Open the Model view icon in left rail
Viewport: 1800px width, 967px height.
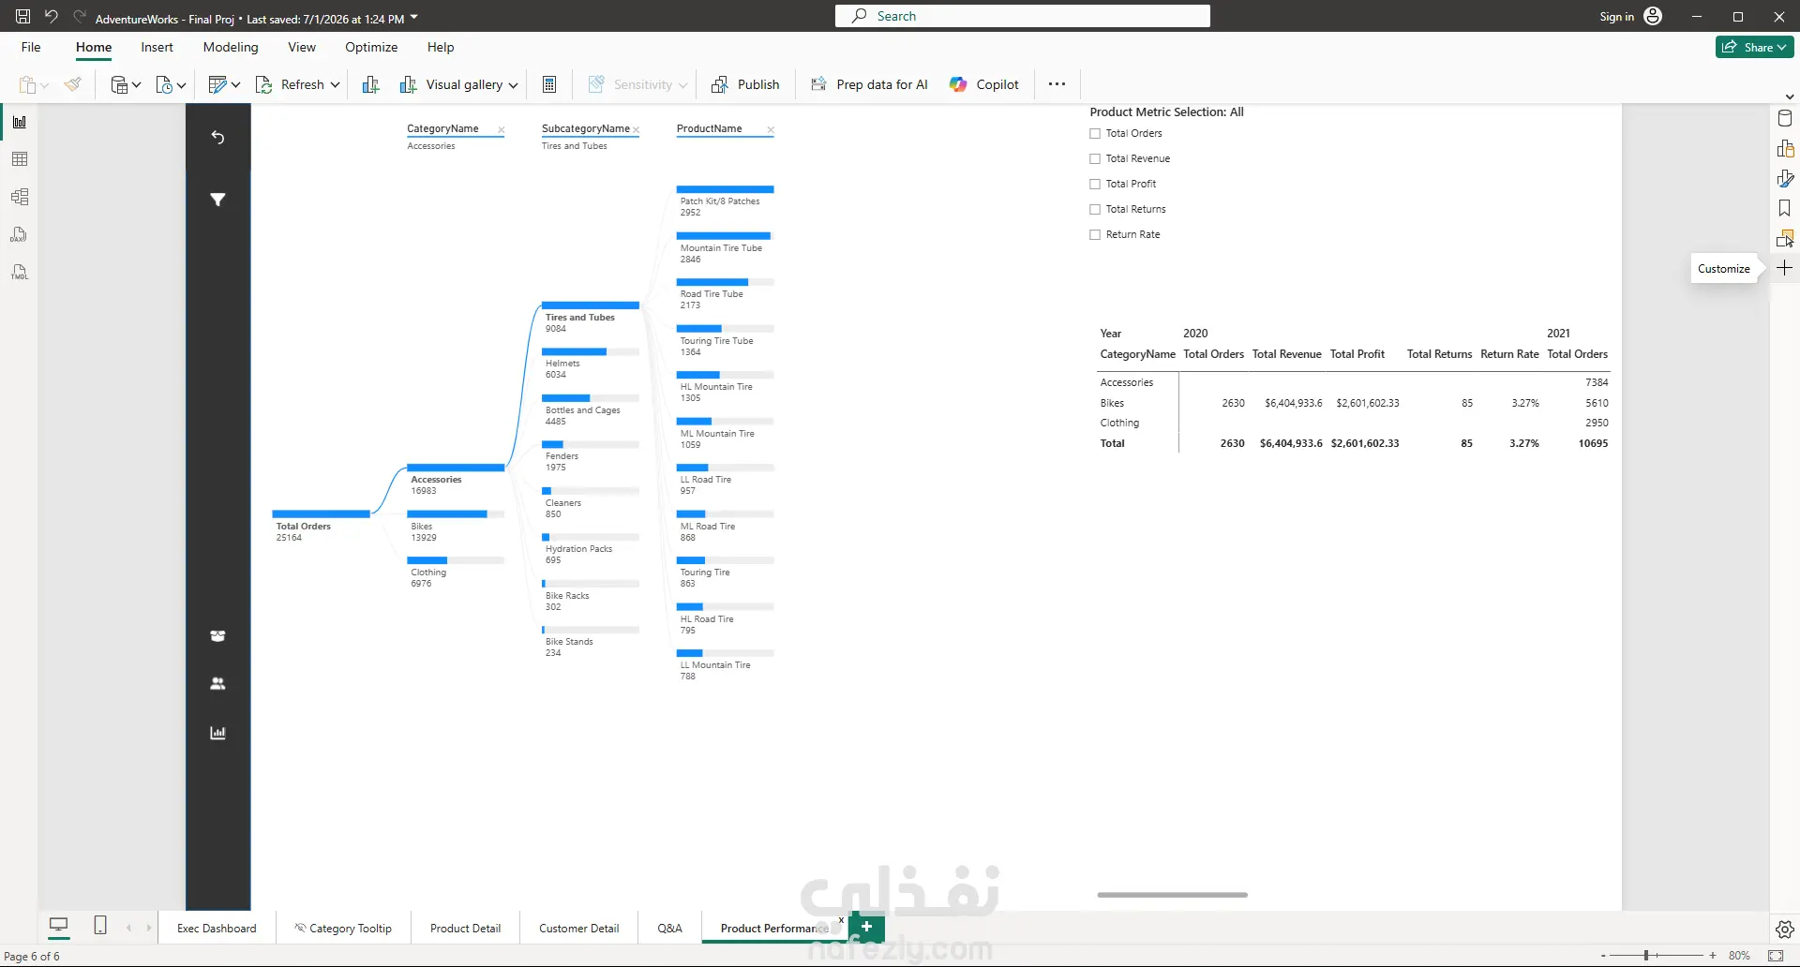pos(20,197)
